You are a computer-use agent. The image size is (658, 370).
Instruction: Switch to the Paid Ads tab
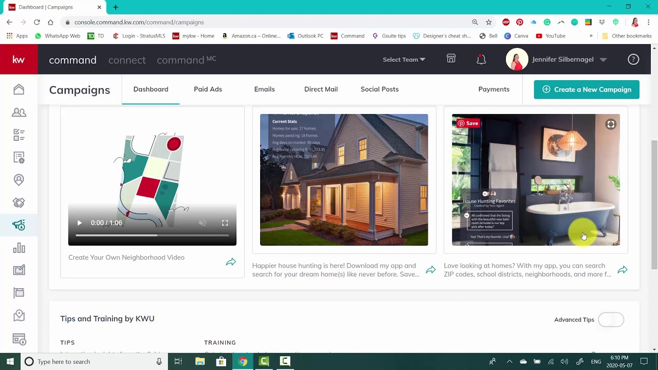coord(208,89)
